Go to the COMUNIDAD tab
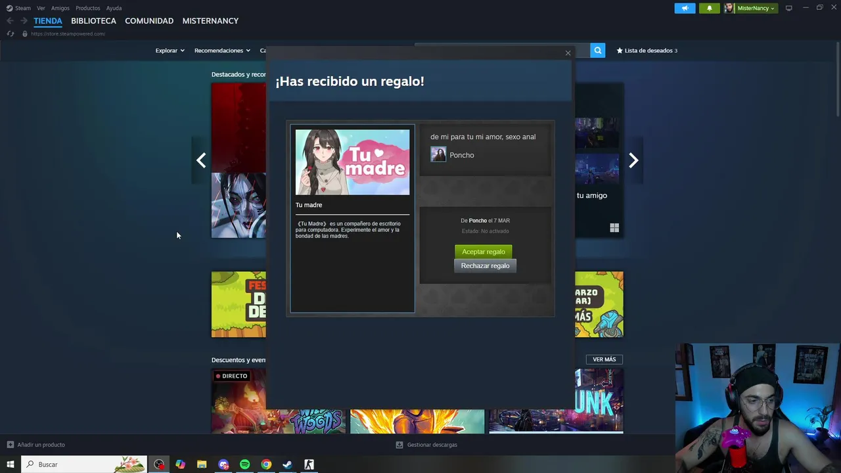 pos(149,21)
